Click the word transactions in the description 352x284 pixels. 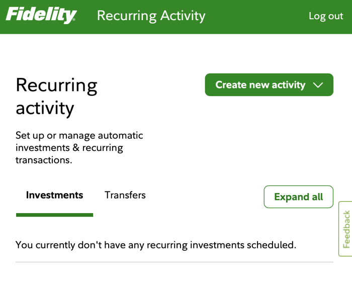click(42, 160)
